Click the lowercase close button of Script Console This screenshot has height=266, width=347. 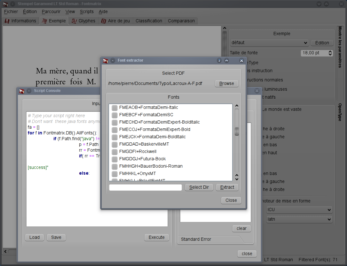coord(247,254)
